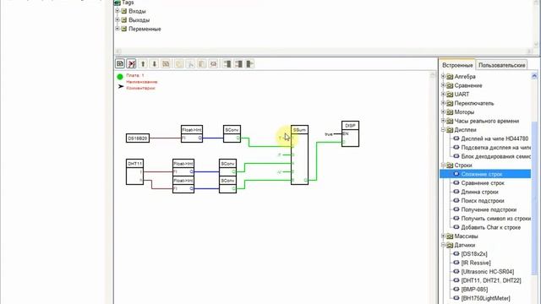This screenshot has width=541, height=304.
Task: Select the [BMP-085] sensor item
Action: 474,290
